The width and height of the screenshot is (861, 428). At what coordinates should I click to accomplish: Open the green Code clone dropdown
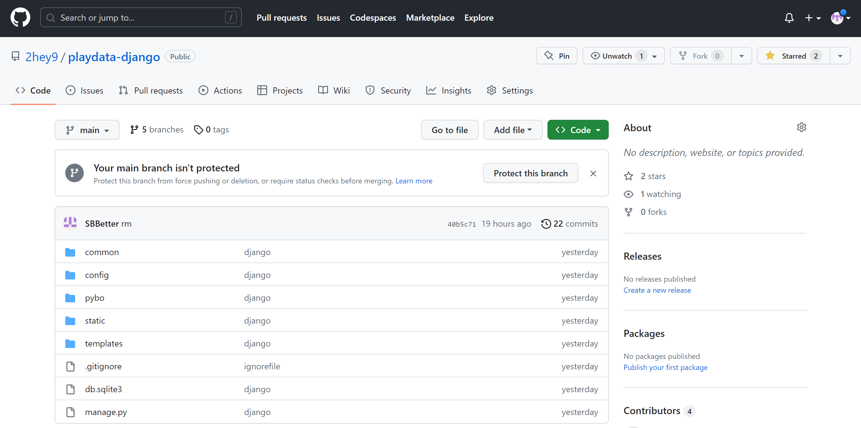tap(578, 130)
